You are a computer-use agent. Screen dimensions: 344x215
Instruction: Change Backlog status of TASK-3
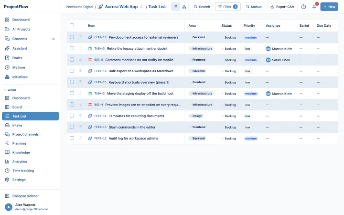(x=229, y=49)
